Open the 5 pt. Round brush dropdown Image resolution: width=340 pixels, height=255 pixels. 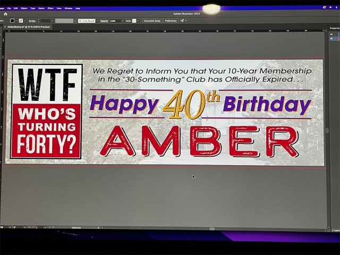click(97, 21)
